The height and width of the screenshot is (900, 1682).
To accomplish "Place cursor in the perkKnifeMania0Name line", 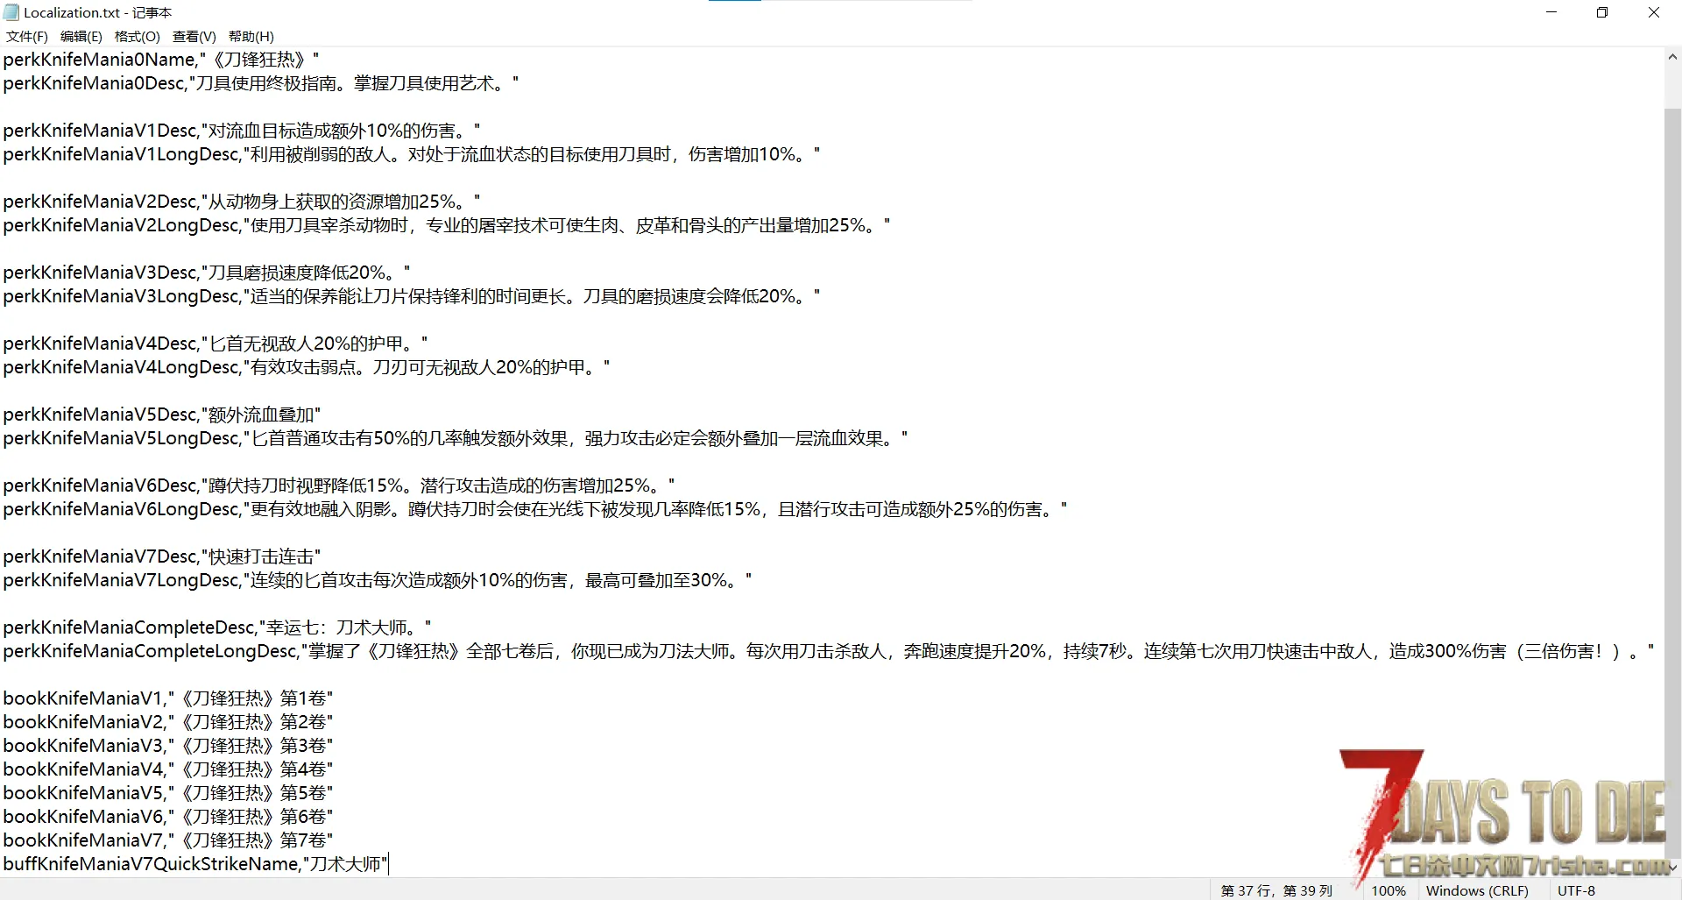I will pos(158,60).
